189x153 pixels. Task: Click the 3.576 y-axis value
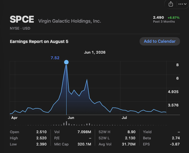173,105
